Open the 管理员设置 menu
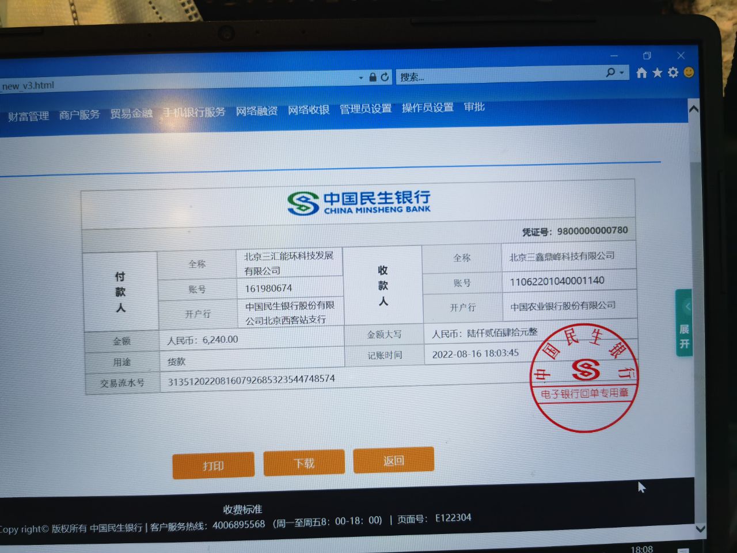This screenshot has height=553, width=737. (365, 108)
